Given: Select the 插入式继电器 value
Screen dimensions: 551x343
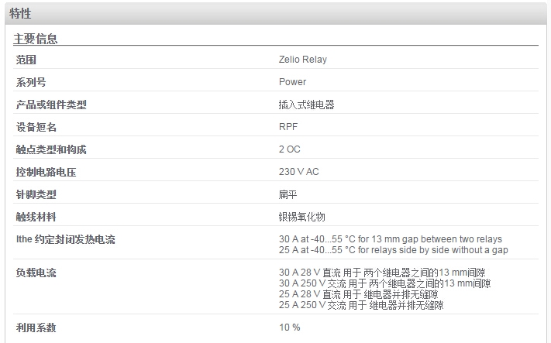Looking at the screenshot, I should [306, 105].
